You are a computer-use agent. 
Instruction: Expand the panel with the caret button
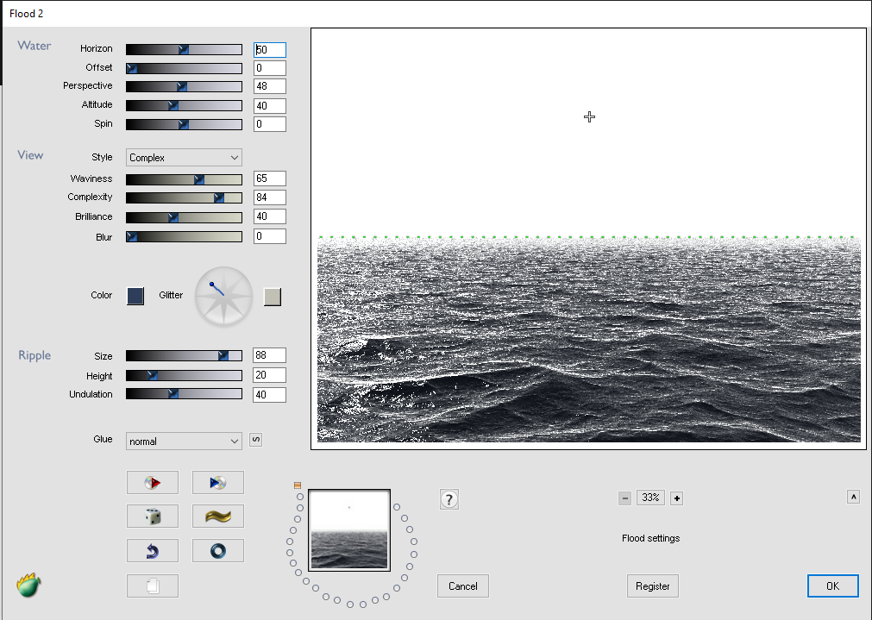[x=853, y=497]
